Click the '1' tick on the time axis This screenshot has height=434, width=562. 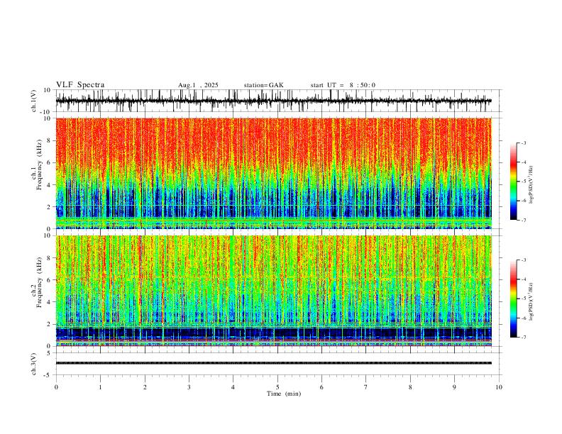pyautogui.click(x=100, y=387)
